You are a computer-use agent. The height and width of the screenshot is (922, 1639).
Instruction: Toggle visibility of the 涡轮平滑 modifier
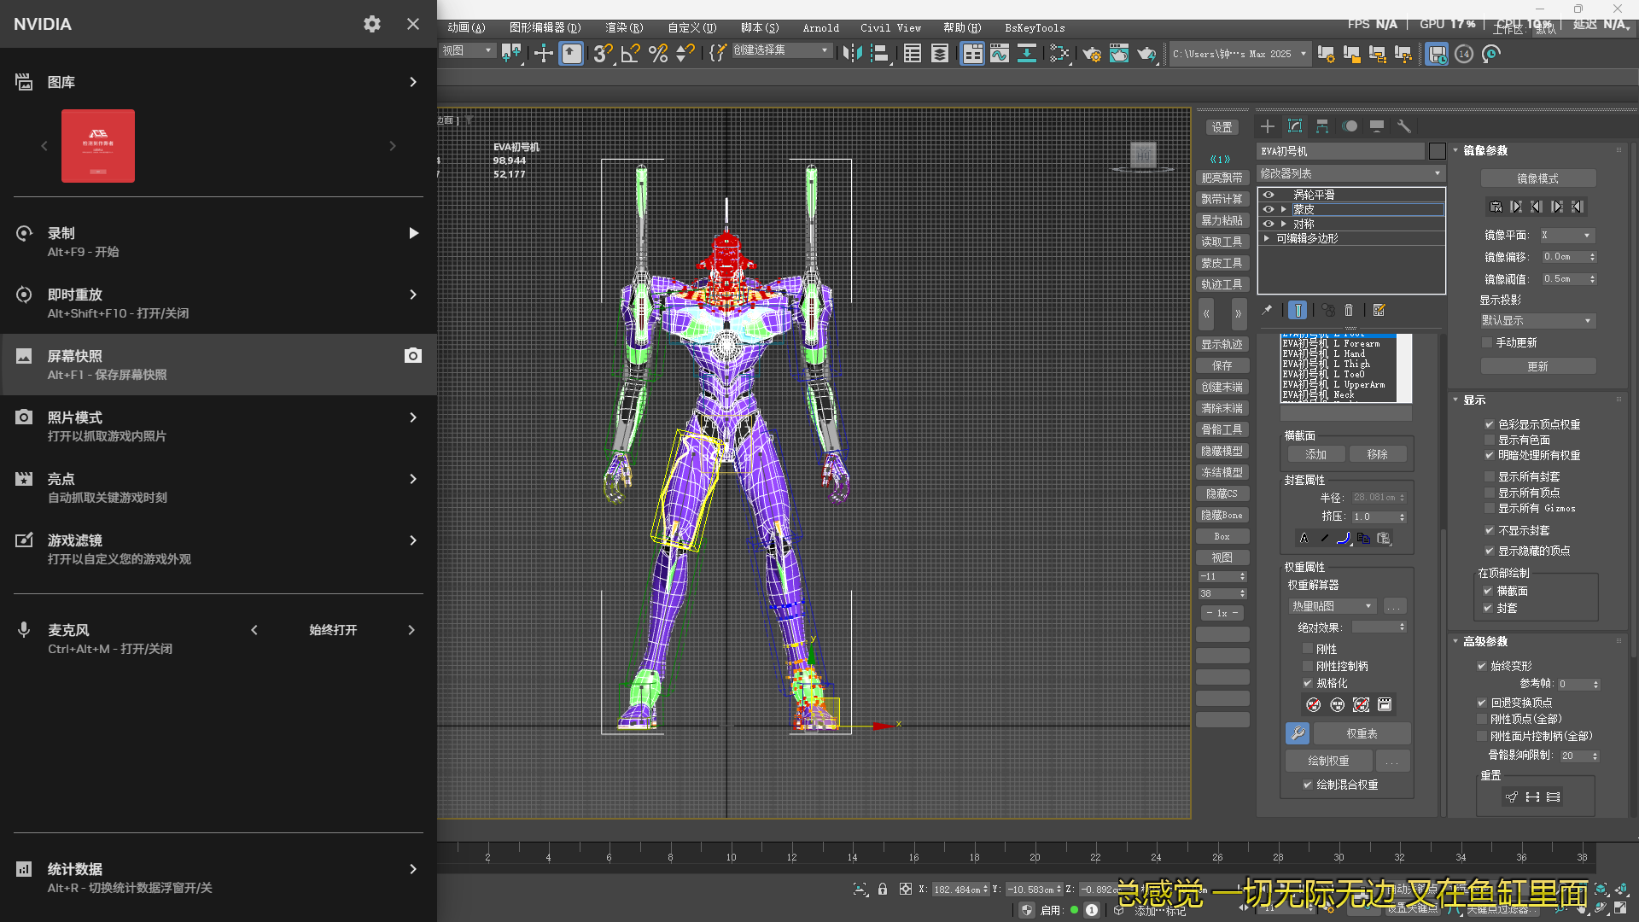(x=1269, y=195)
